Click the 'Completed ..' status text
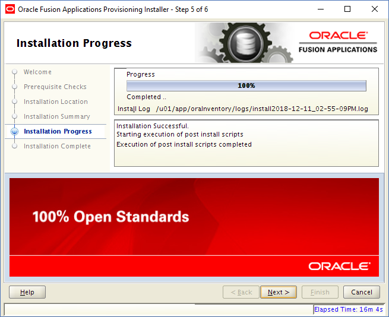The height and width of the screenshot is (317, 389). pyautogui.click(x=146, y=97)
